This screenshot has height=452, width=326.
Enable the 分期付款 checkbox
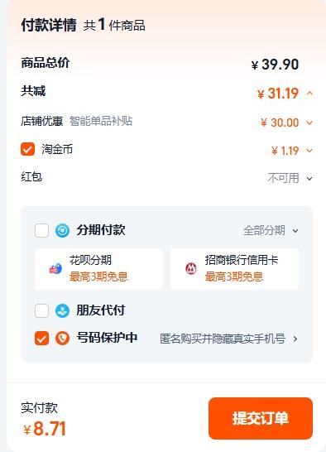click(x=41, y=231)
